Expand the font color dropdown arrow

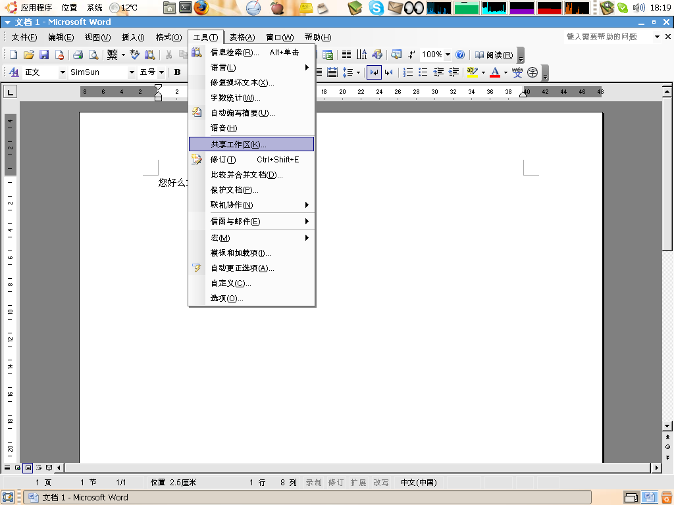[x=505, y=72]
